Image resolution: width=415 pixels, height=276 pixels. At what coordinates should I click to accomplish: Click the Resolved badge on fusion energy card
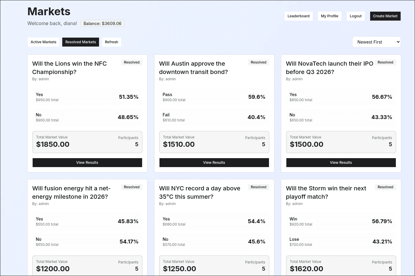tap(132, 187)
